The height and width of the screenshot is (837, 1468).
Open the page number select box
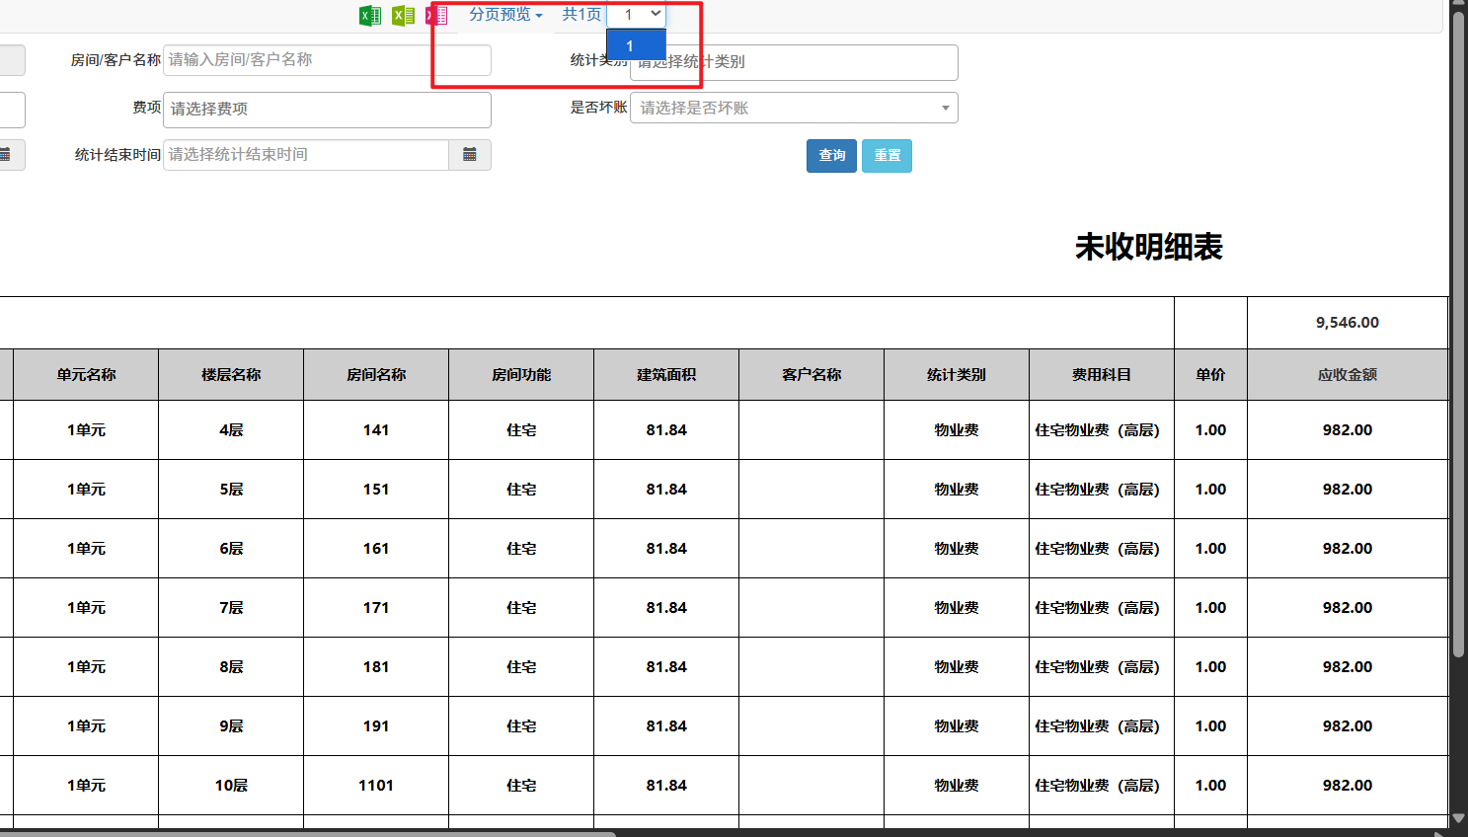[636, 15]
